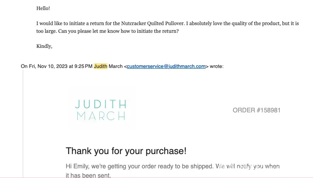Click the quoted message vertical border line
The height and width of the screenshot is (178, 313).
(23, 124)
